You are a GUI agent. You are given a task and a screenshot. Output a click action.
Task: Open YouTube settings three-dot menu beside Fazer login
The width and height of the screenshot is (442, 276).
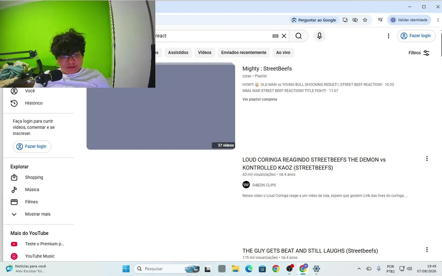388,36
